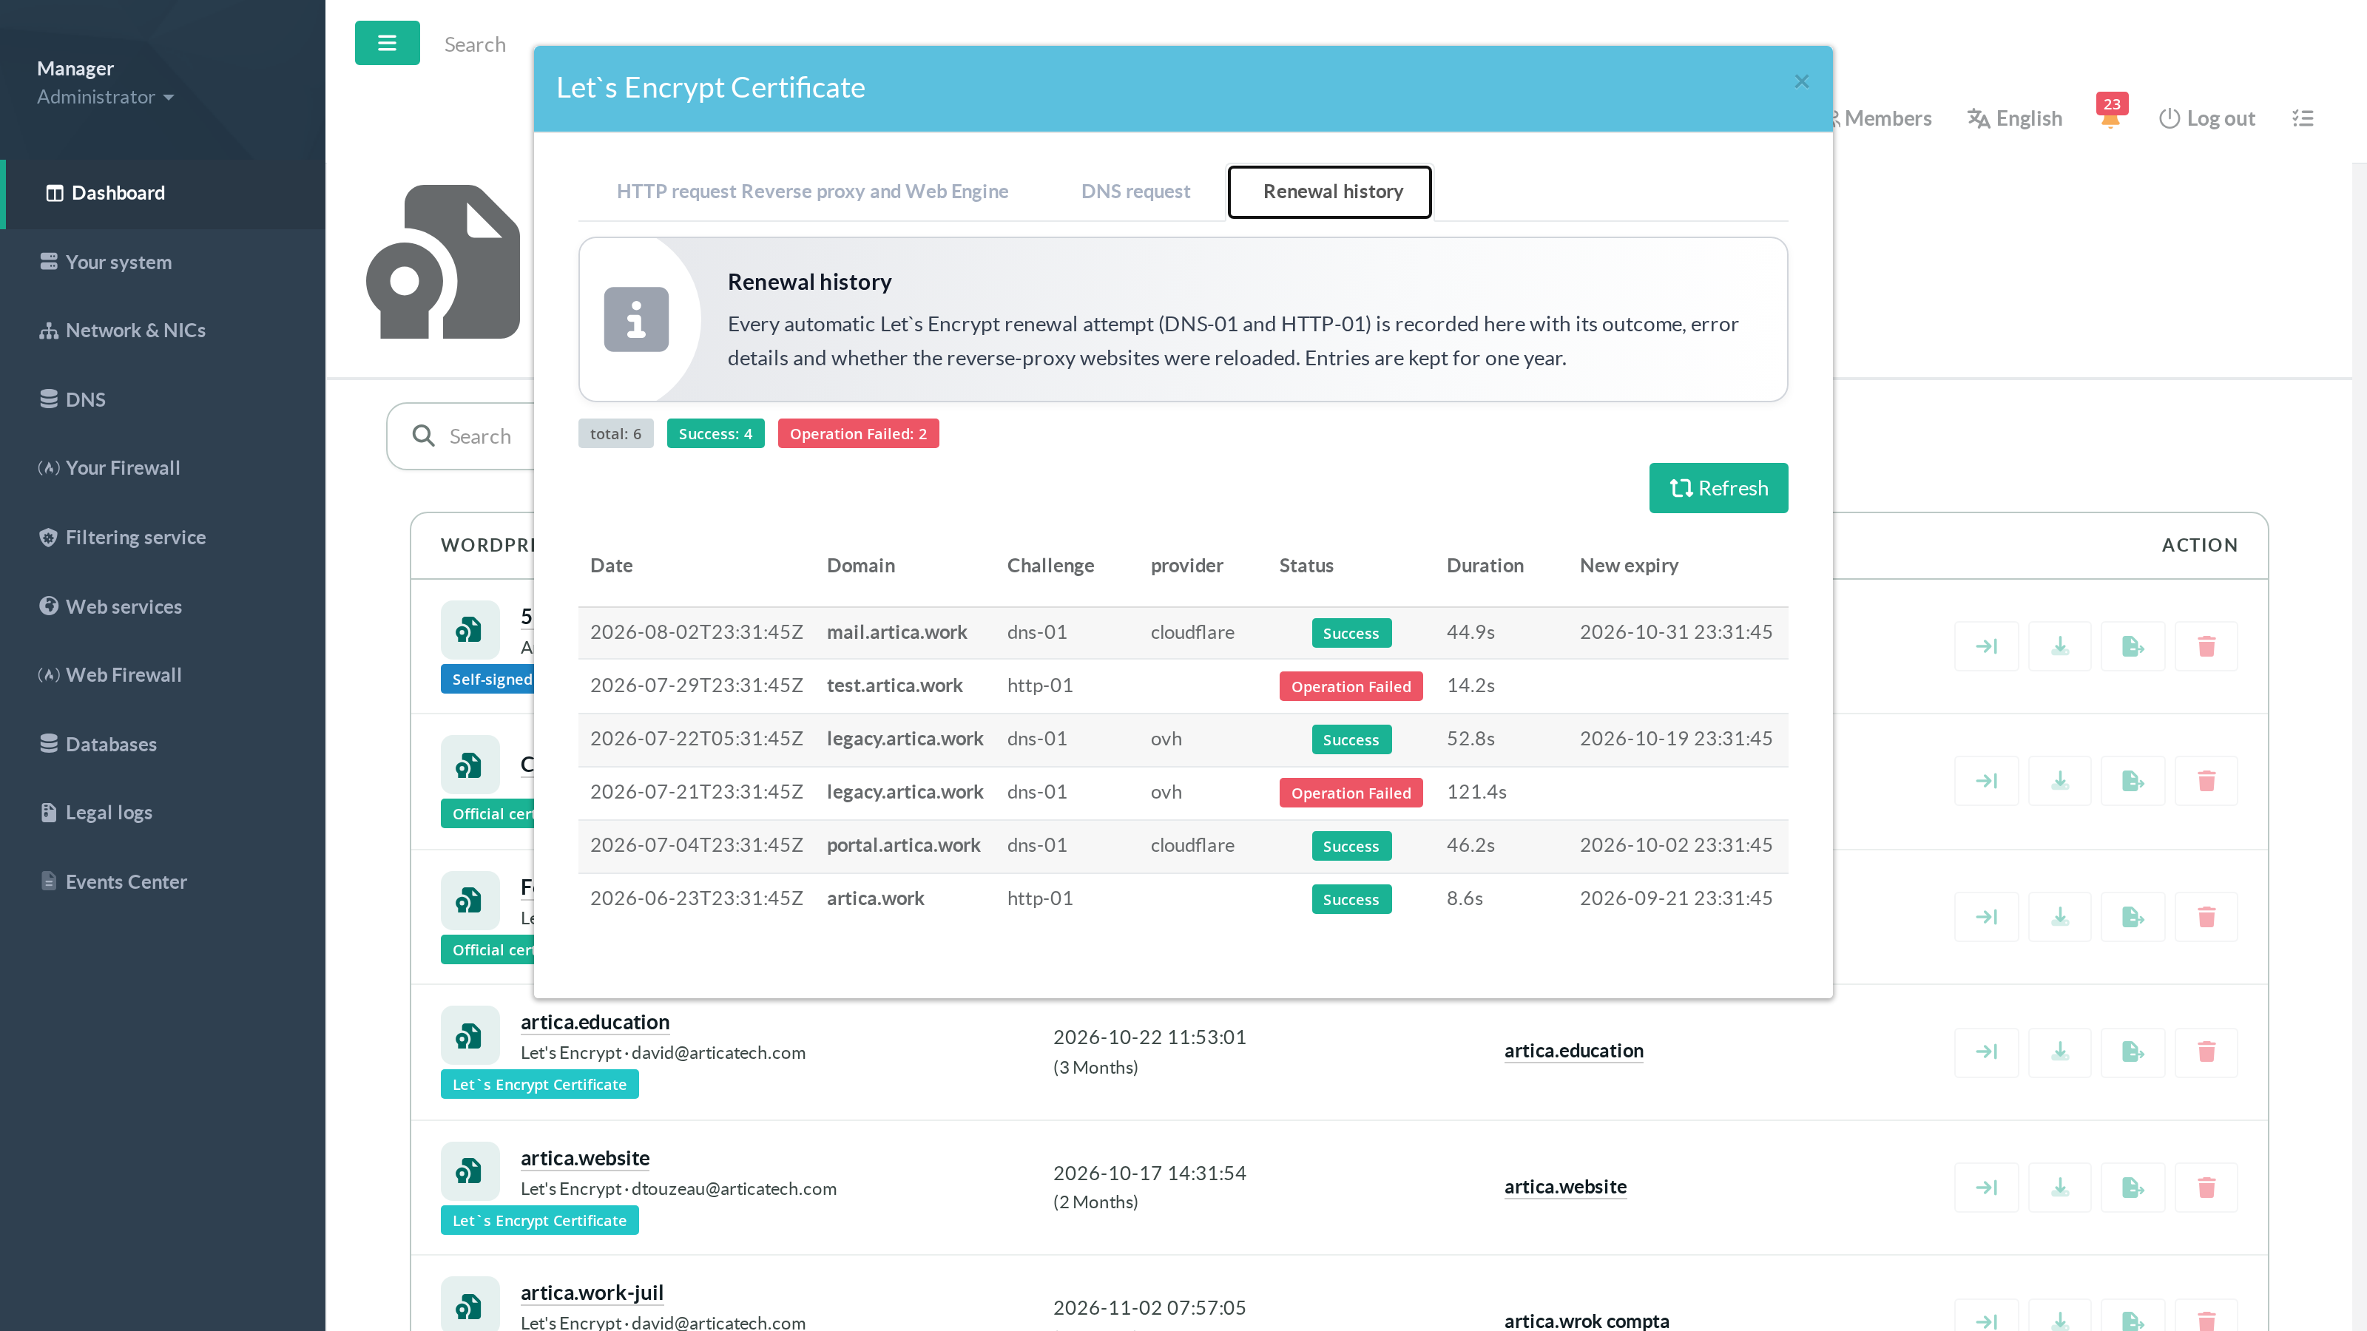Open Events Center in the sidebar
Screen dimensions: 2367x1331
[164, 882]
